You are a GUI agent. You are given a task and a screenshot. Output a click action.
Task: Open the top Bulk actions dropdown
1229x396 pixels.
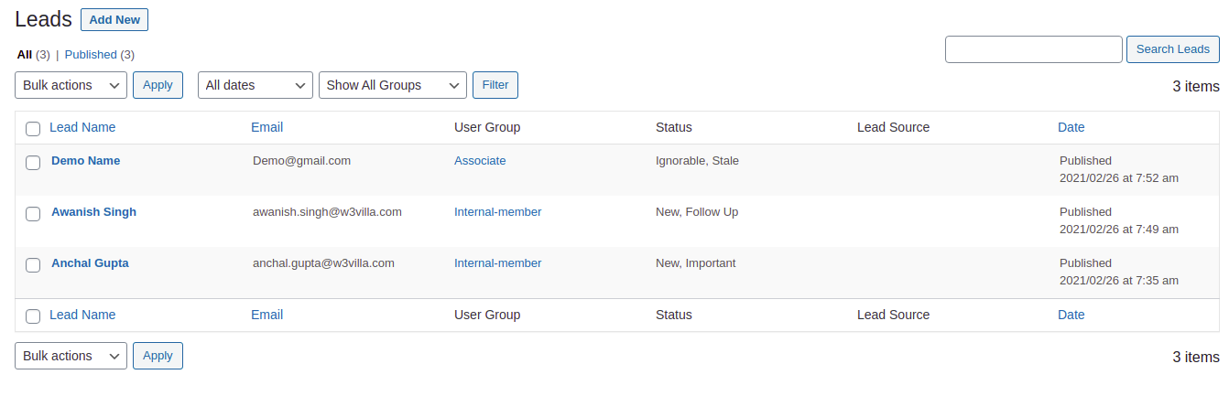coord(71,85)
